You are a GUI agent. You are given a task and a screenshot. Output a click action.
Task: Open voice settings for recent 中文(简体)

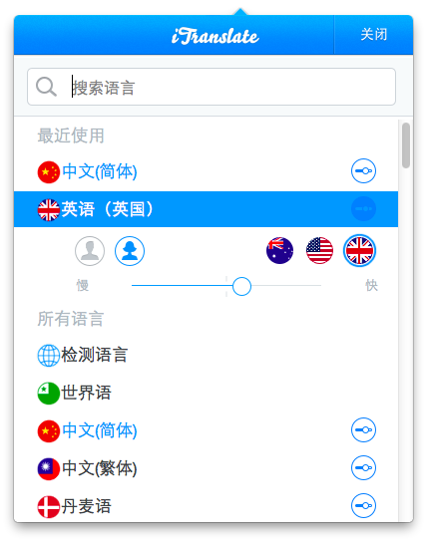click(363, 170)
